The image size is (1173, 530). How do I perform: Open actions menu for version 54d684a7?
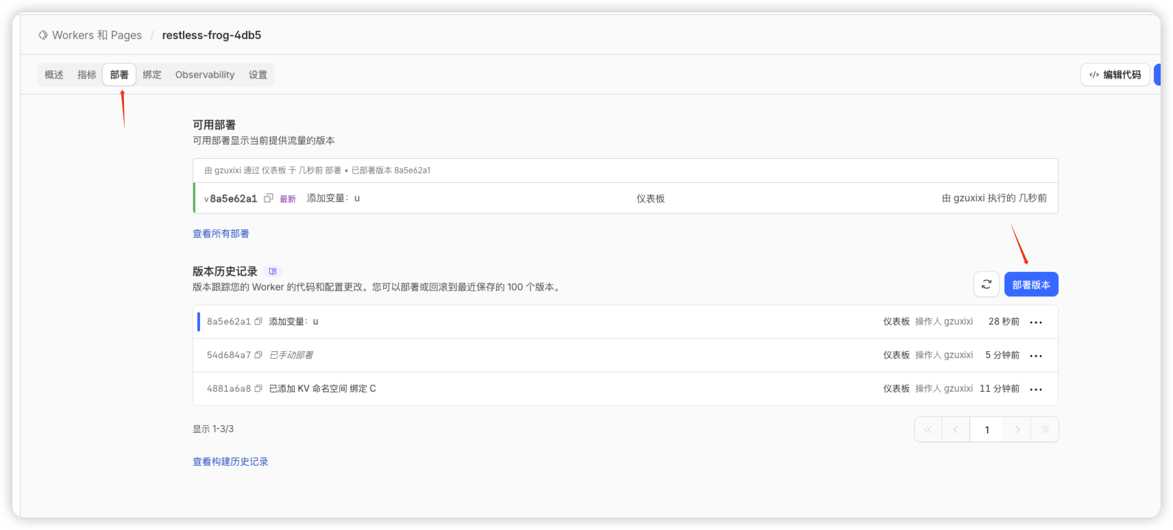tap(1035, 355)
